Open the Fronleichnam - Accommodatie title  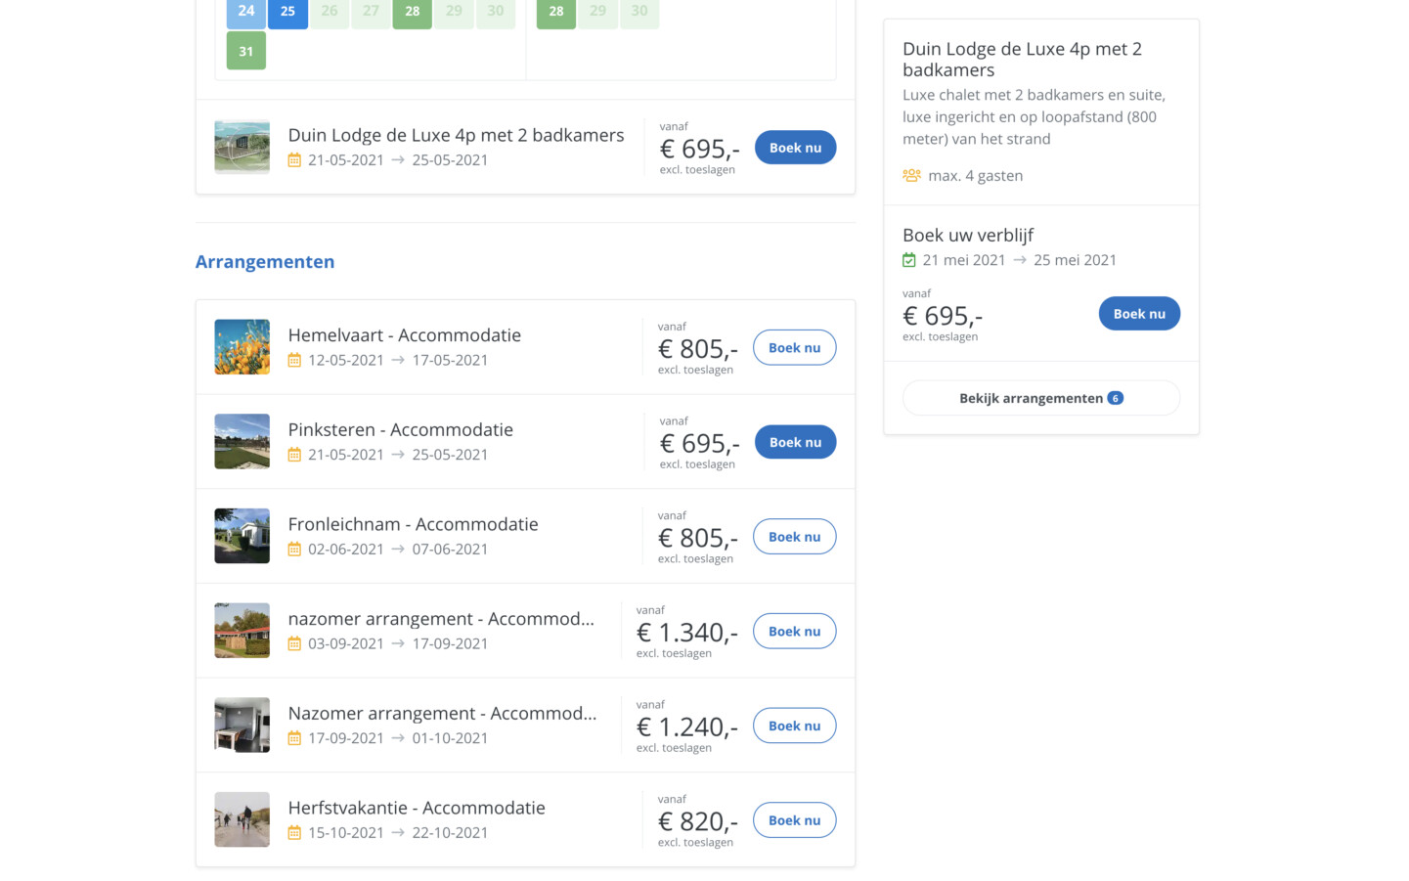[x=413, y=524]
